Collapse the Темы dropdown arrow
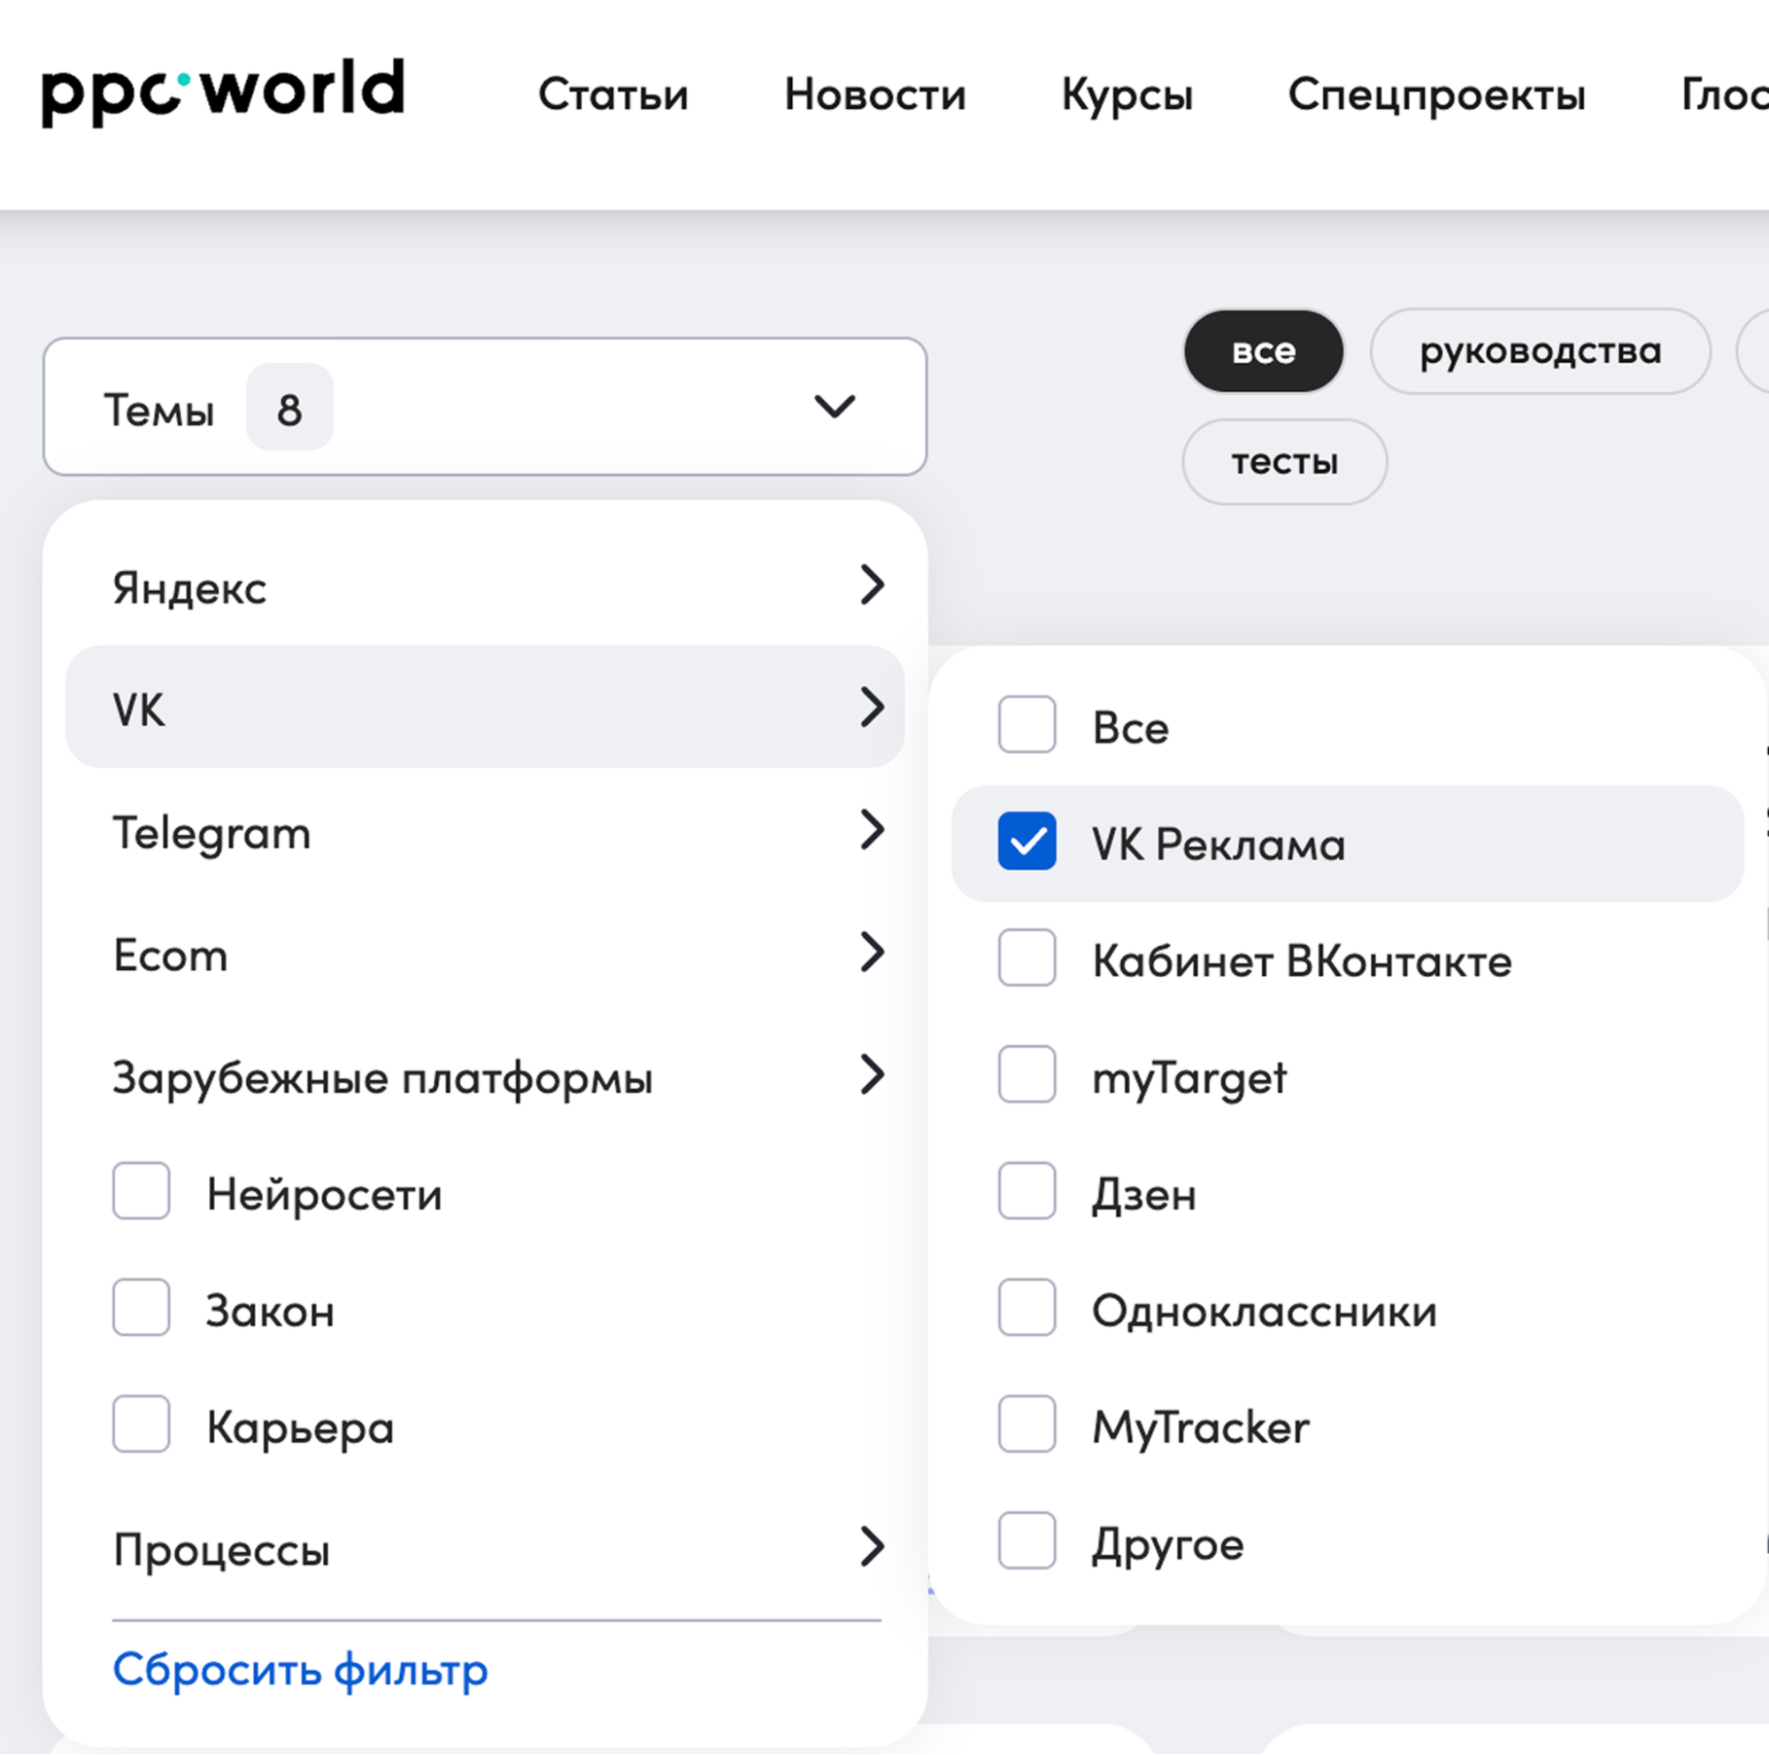1769x1755 pixels. (x=835, y=405)
